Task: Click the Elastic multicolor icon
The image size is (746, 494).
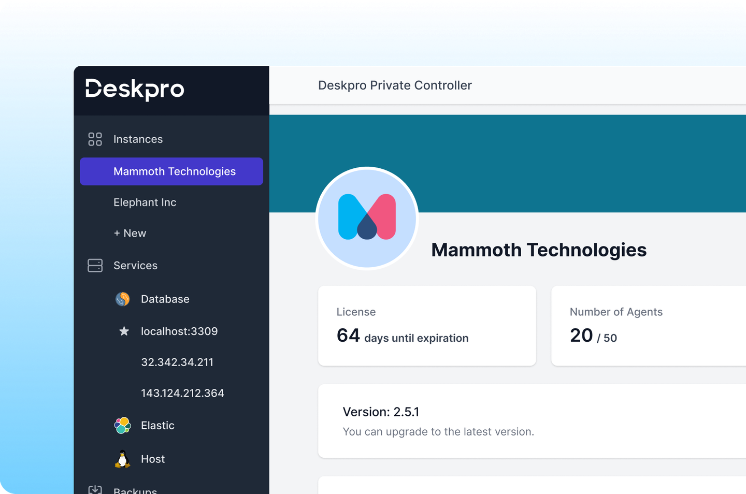Action: 122,425
